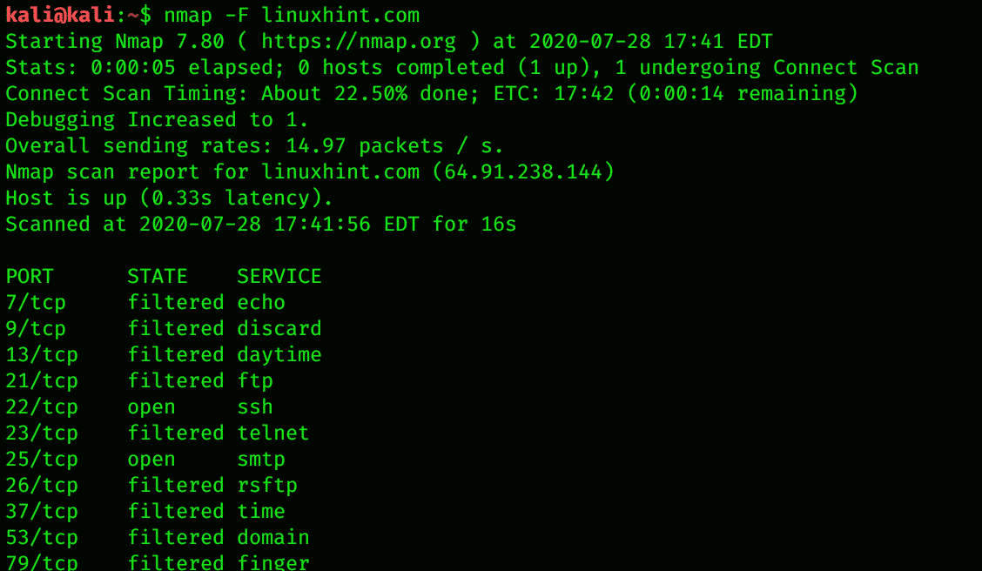Click the telnet service name
Viewport: 982px width, 571px height.
(273, 433)
